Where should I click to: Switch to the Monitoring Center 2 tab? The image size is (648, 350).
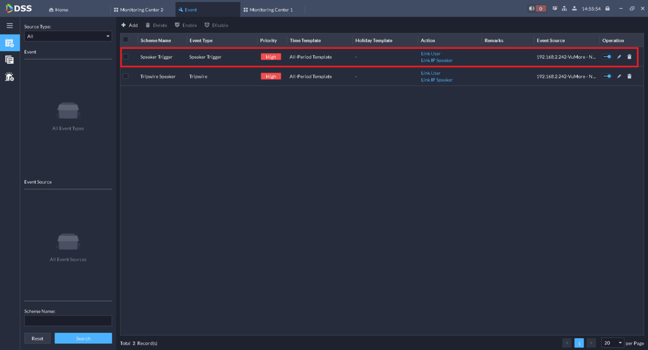tap(139, 10)
